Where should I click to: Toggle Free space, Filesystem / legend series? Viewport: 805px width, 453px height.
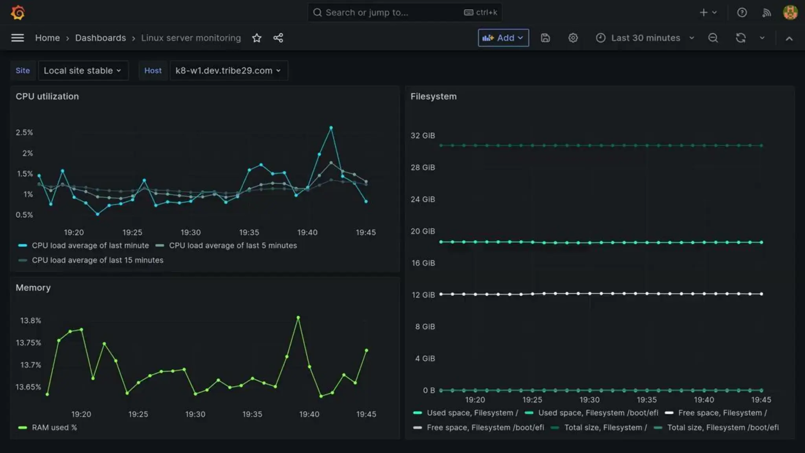(722, 413)
